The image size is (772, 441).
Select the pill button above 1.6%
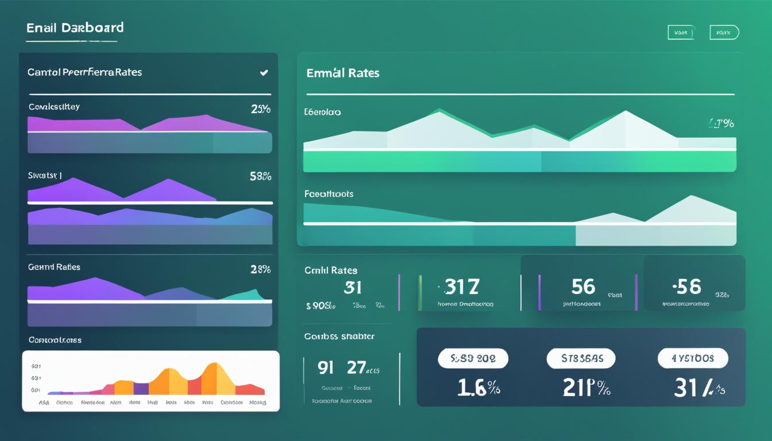(473, 358)
